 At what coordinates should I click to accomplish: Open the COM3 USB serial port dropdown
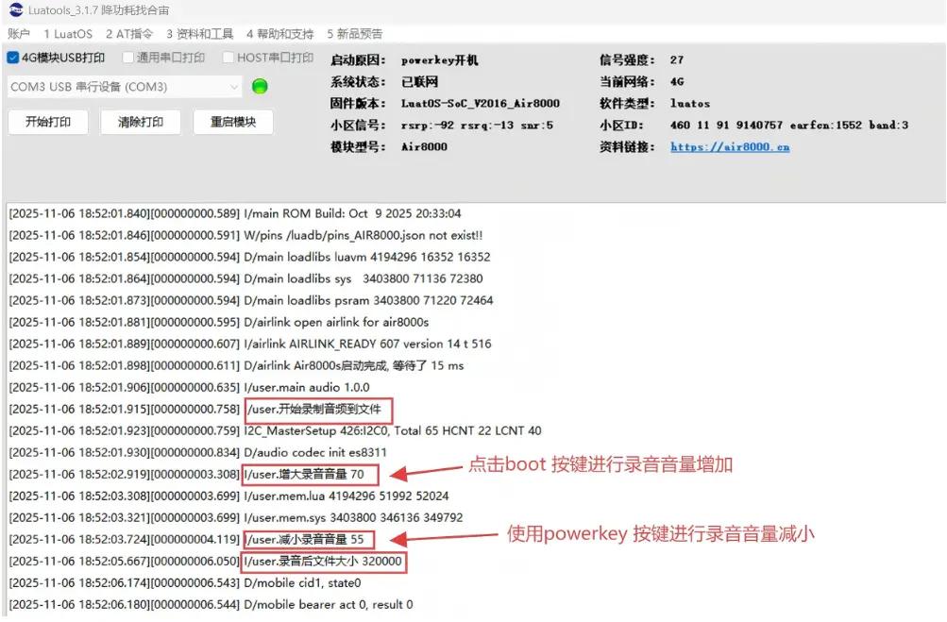(125, 87)
